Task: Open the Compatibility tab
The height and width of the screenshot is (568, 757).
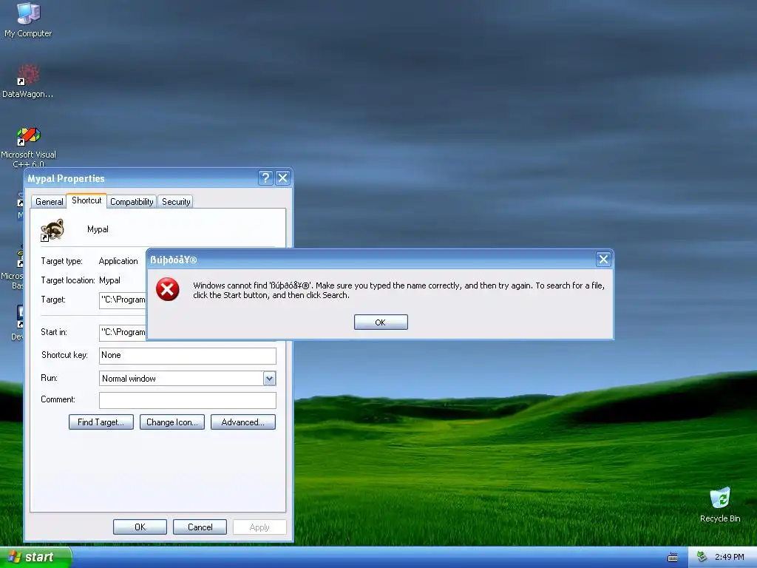Action: click(132, 201)
